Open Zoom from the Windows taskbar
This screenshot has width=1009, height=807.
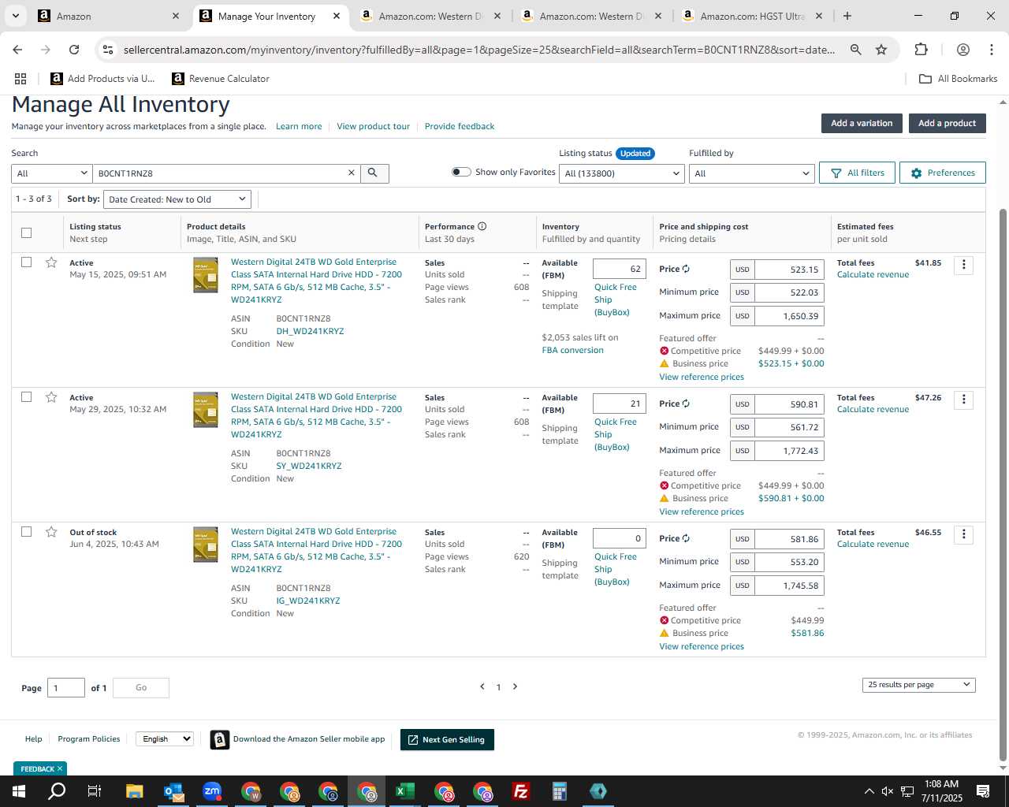pyautogui.click(x=212, y=791)
